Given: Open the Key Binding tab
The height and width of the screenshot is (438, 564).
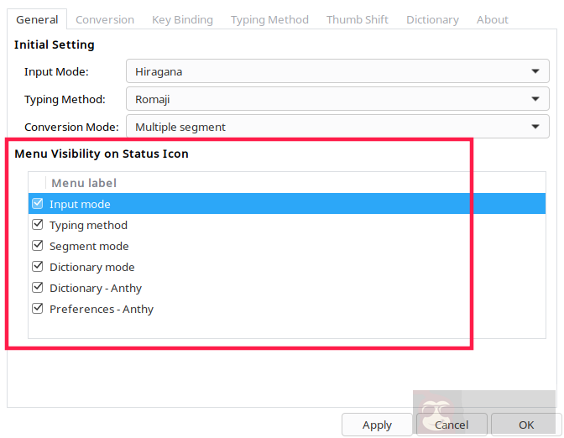Looking at the screenshot, I should click(182, 19).
